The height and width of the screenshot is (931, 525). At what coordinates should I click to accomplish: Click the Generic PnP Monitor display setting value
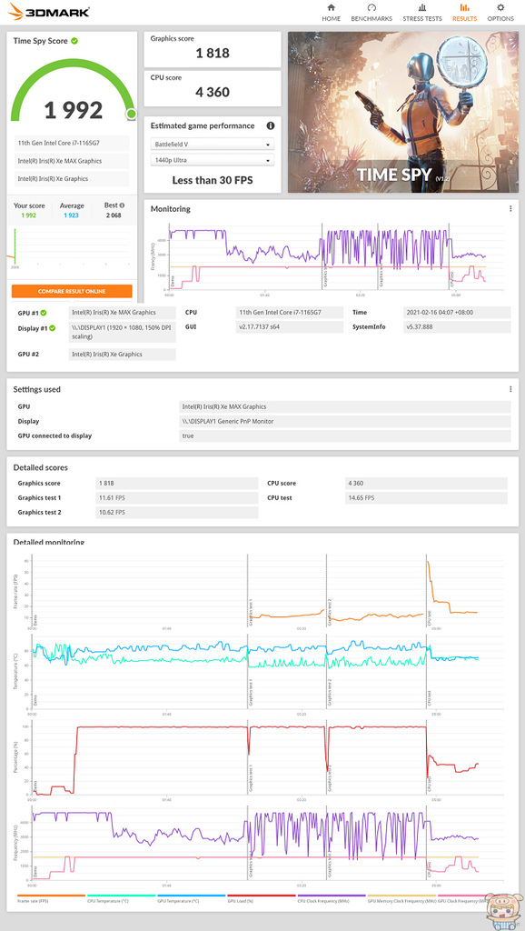click(345, 421)
